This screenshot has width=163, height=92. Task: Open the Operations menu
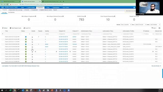pos(40,8)
